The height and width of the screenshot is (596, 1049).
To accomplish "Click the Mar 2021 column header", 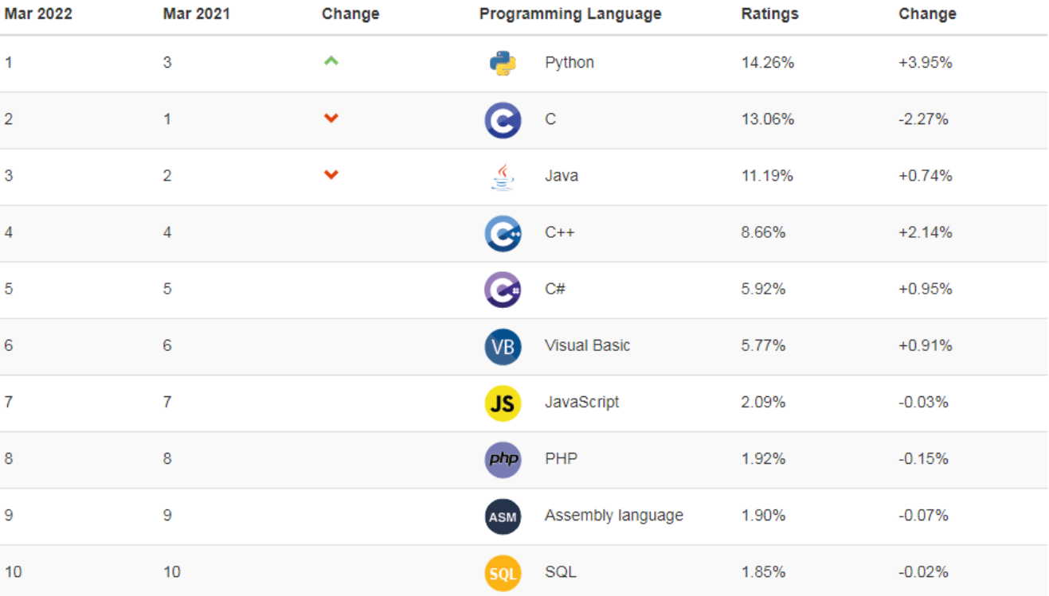I will coord(196,14).
